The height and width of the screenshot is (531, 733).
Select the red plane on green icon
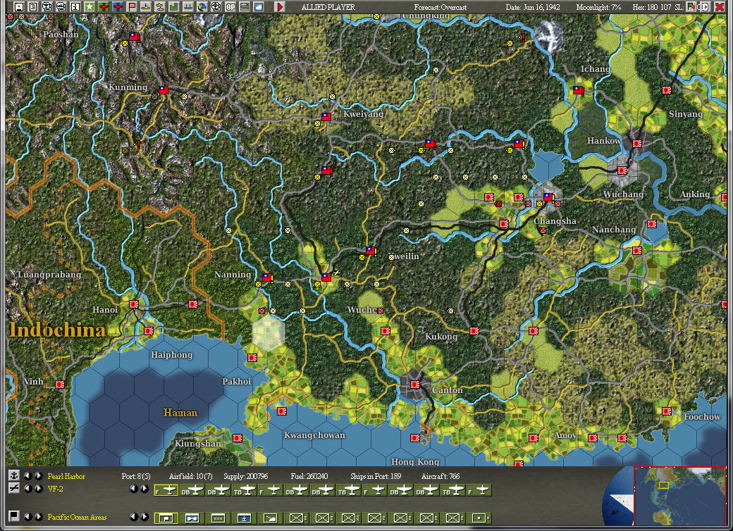pos(104,7)
